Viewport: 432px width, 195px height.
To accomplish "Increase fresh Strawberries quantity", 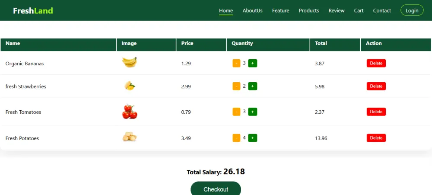I will click(253, 86).
